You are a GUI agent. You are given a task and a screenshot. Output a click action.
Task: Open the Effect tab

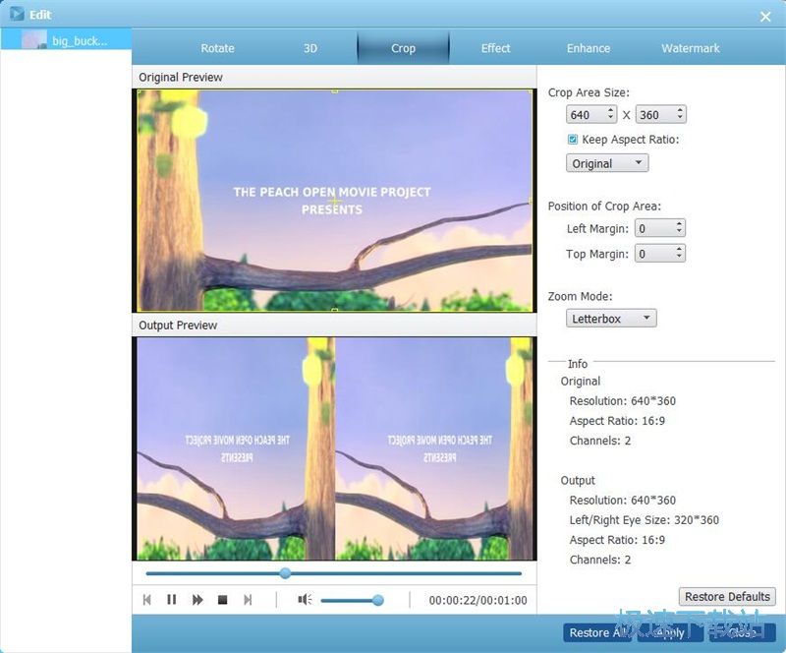pyautogui.click(x=495, y=48)
